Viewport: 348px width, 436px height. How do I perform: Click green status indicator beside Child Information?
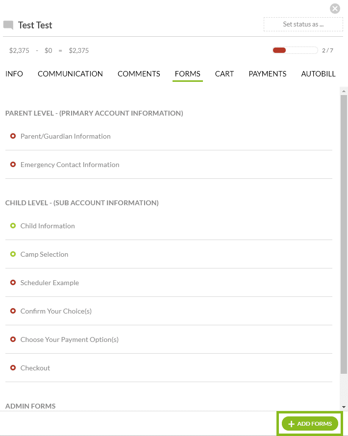coord(13,226)
